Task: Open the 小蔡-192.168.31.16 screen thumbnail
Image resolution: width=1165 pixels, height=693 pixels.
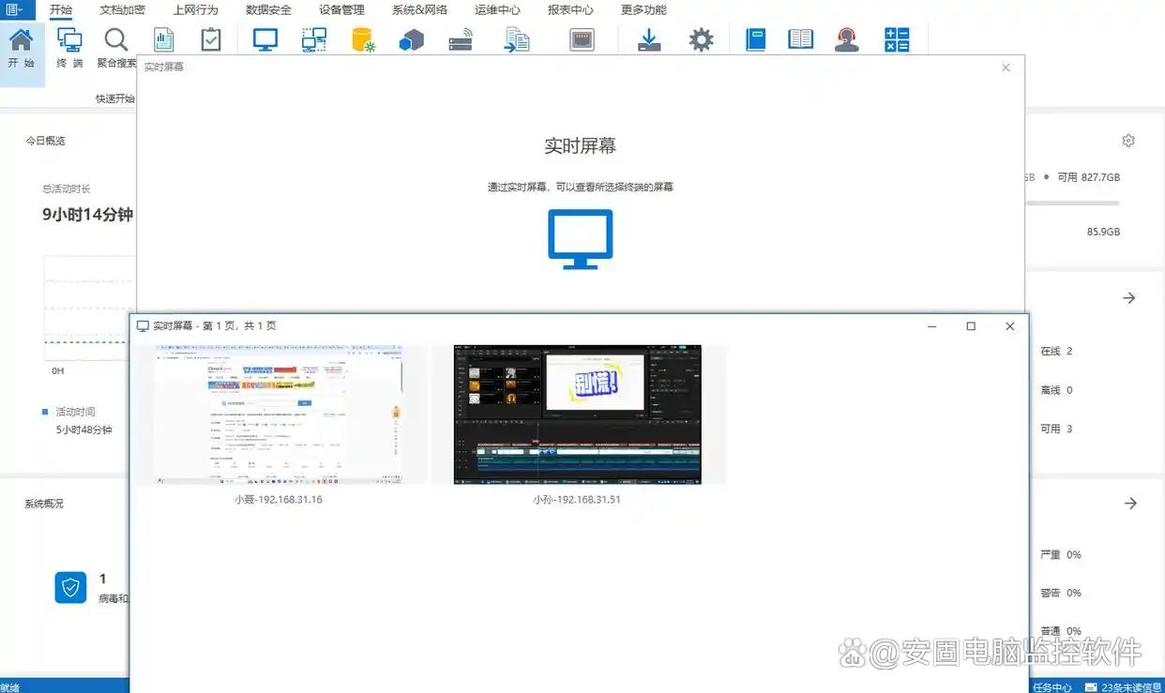Action: [279, 414]
